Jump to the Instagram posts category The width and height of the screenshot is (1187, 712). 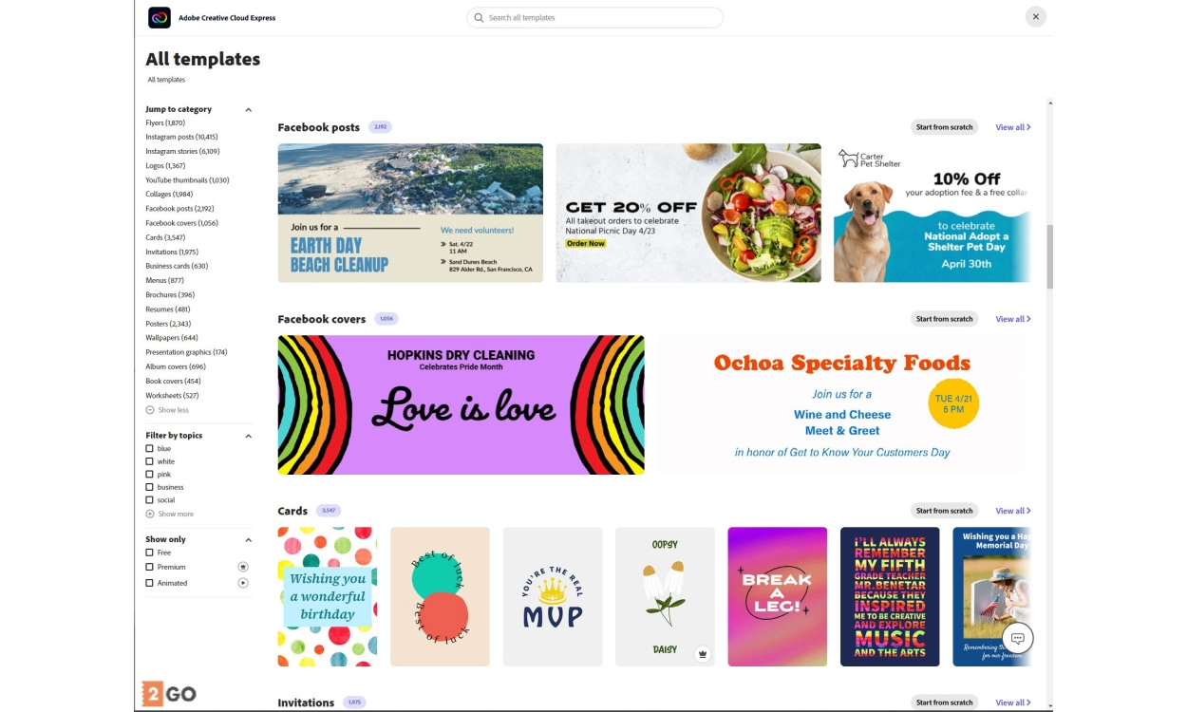(x=181, y=137)
